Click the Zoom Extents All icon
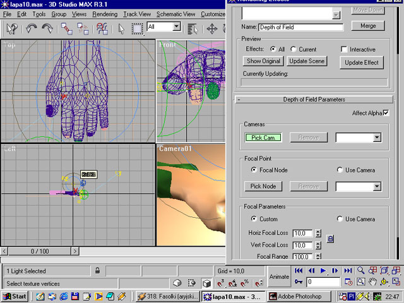This screenshot has width=404, height=303. coord(396,270)
